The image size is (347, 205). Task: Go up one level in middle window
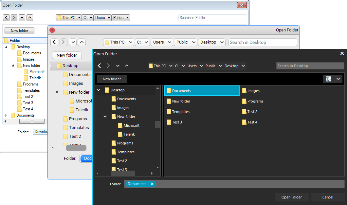82,42
